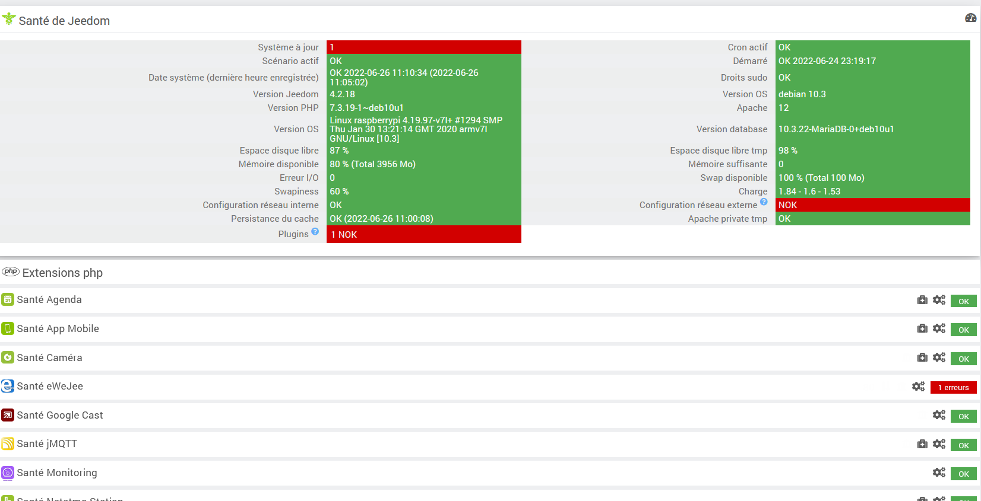
Task: Click the red NOK external network value
Action: click(873, 205)
